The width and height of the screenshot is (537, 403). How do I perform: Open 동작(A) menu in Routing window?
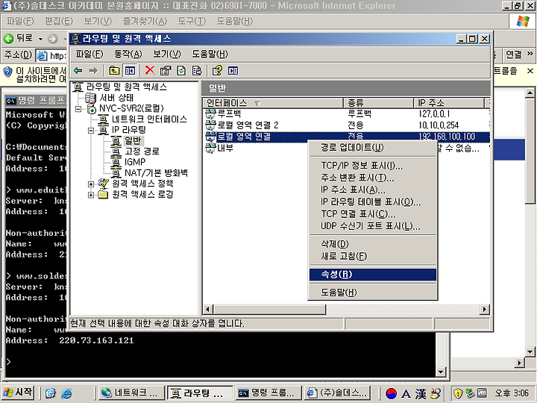[128, 54]
